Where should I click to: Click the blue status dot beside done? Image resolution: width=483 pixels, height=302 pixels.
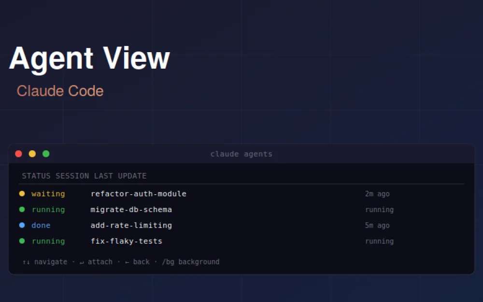[x=22, y=225]
